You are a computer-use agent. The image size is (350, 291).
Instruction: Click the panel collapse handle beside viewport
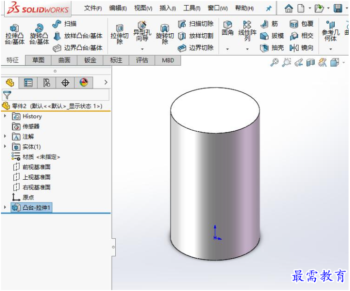pos(113,247)
